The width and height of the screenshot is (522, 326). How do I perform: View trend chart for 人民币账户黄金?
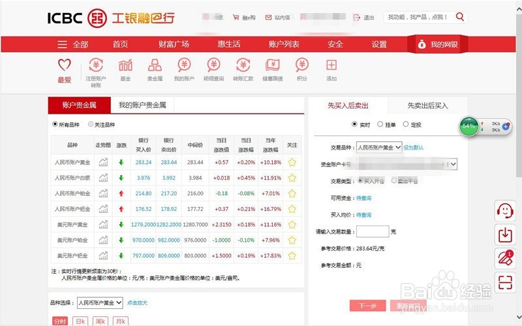[103, 162]
